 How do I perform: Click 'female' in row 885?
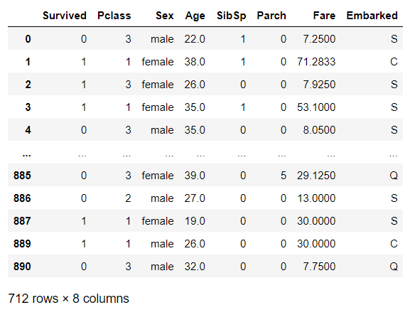click(x=158, y=176)
